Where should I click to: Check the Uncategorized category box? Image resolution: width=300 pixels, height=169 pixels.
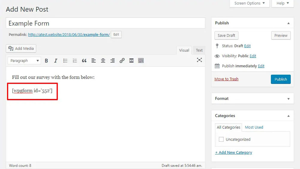(x=221, y=139)
